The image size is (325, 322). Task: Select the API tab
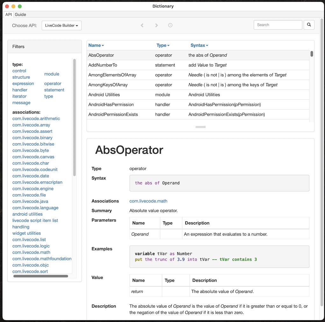pos(8,14)
